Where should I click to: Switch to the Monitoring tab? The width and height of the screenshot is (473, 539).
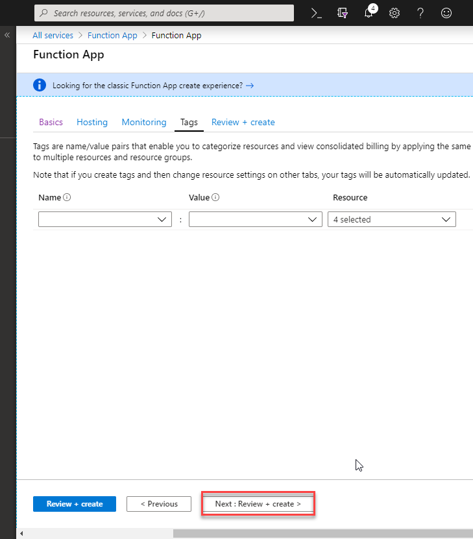(x=144, y=122)
